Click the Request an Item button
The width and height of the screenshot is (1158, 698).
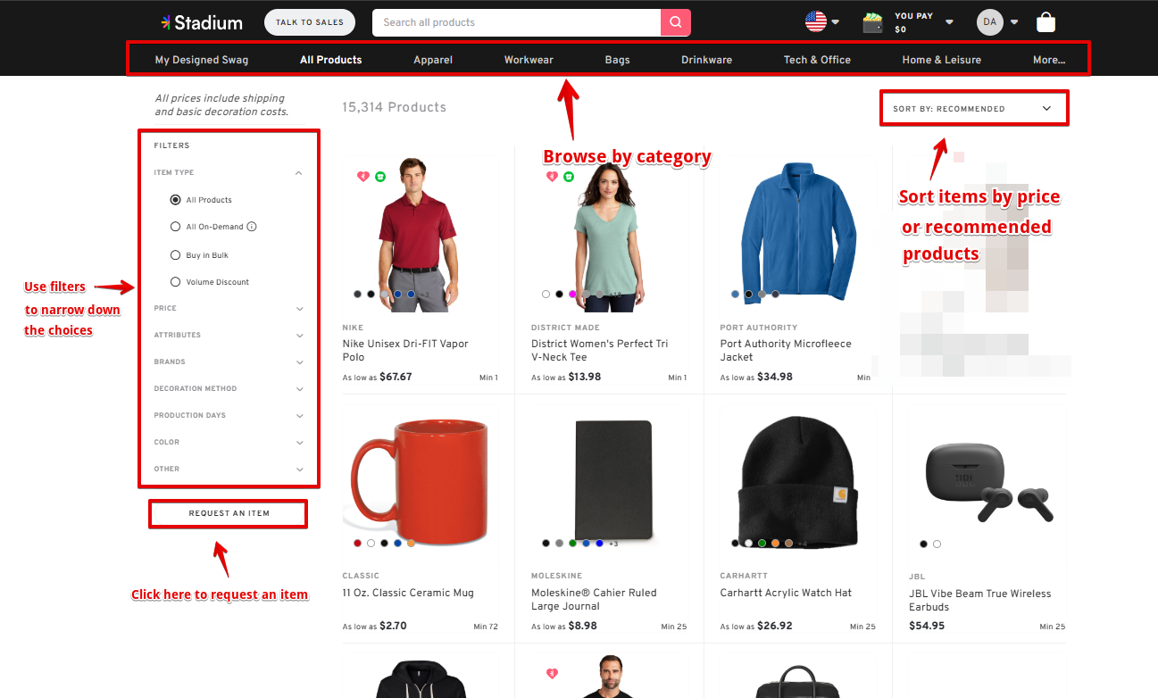coord(229,513)
